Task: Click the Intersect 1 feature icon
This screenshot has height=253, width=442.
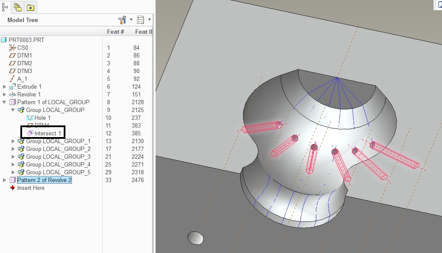Action: tap(30, 133)
